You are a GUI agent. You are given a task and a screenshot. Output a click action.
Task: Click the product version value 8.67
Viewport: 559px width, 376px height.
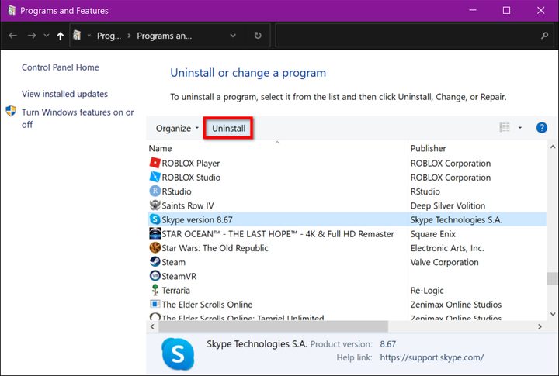coord(388,344)
